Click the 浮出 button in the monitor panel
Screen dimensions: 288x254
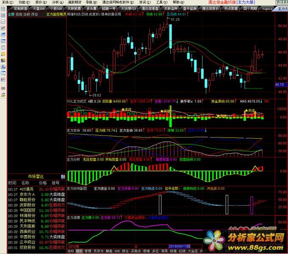click(34, 14)
